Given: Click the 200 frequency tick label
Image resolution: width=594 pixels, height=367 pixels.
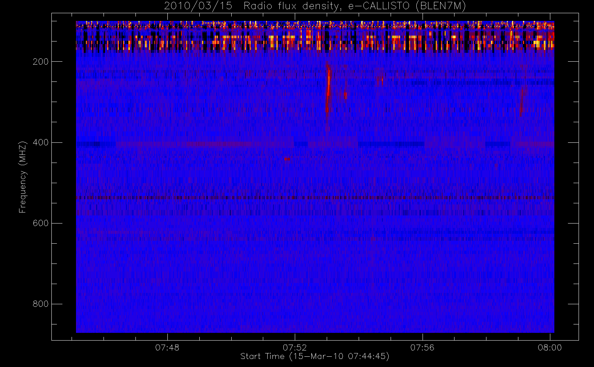Looking at the screenshot, I should (41, 62).
